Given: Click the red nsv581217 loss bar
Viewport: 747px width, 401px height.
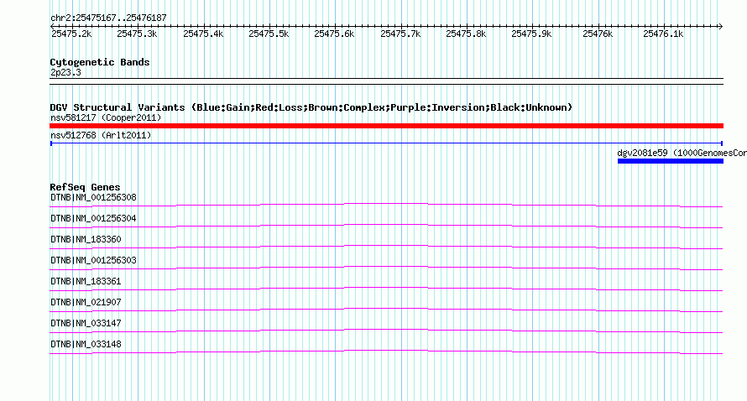Looking at the screenshot, I should tap(386, 126).
